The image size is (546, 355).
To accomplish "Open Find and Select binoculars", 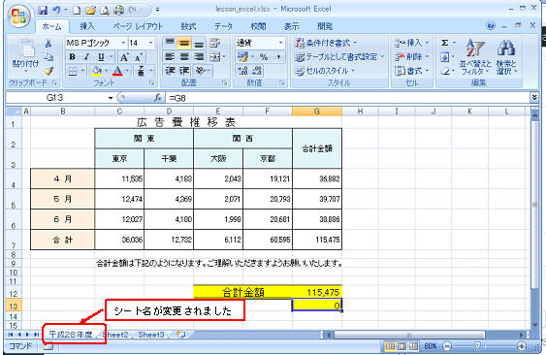I will (506, 57).
